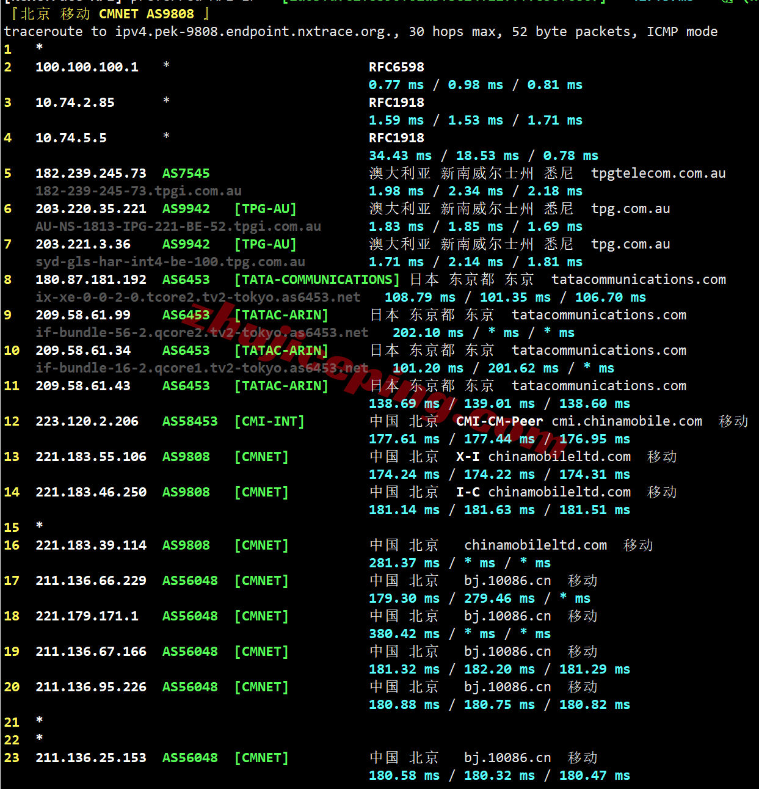Click the AS9808 header text
759x789 pixels.
pos(170,13)
